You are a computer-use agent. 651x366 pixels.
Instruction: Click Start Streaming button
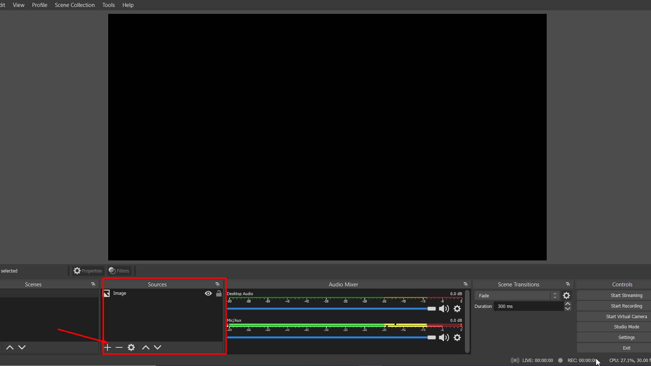(x=626, y=295)
